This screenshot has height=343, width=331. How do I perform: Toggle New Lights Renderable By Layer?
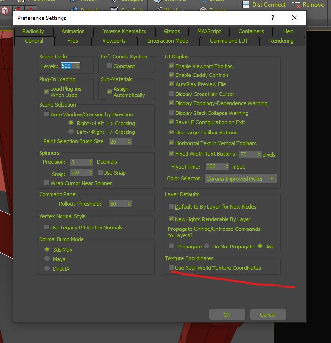(171, 219)
